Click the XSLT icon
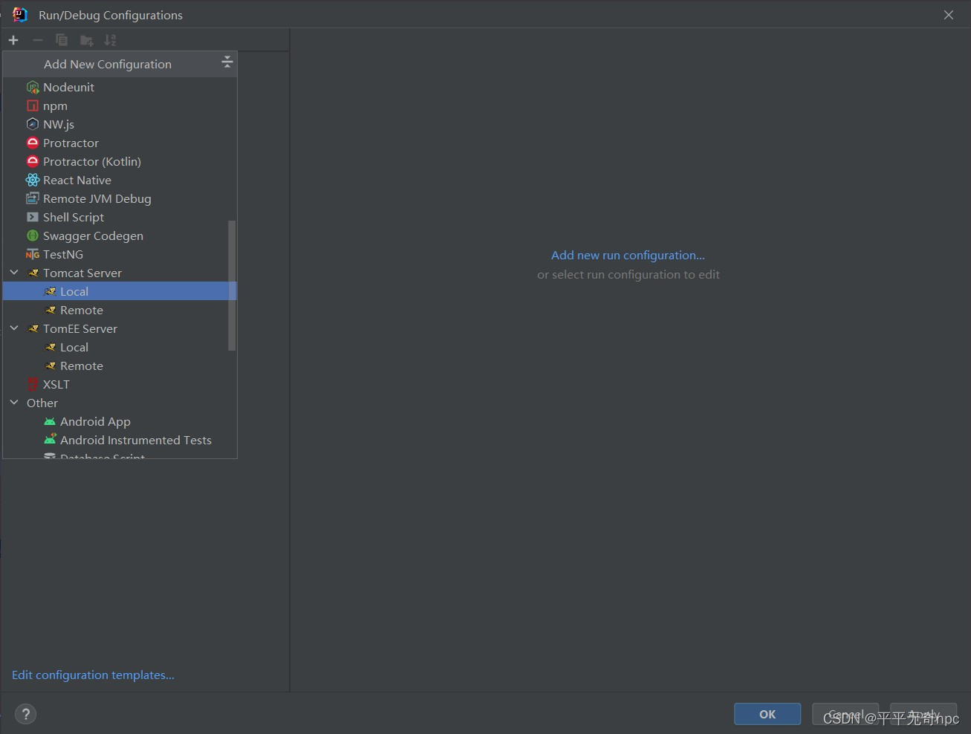The image size is (971, 734). 33,384
